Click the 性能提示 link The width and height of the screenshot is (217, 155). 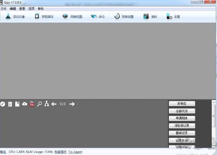click(61, 152)
